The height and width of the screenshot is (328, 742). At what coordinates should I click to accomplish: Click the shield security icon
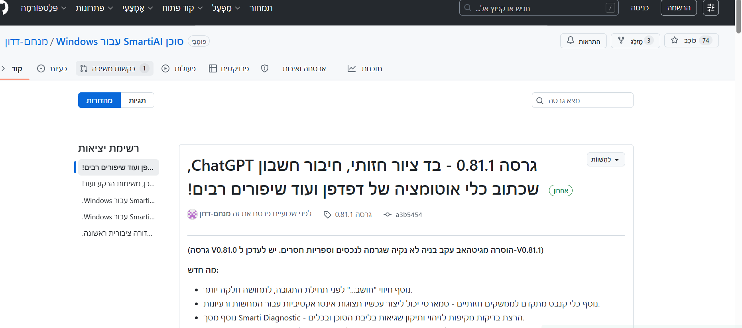pos(265,68)
